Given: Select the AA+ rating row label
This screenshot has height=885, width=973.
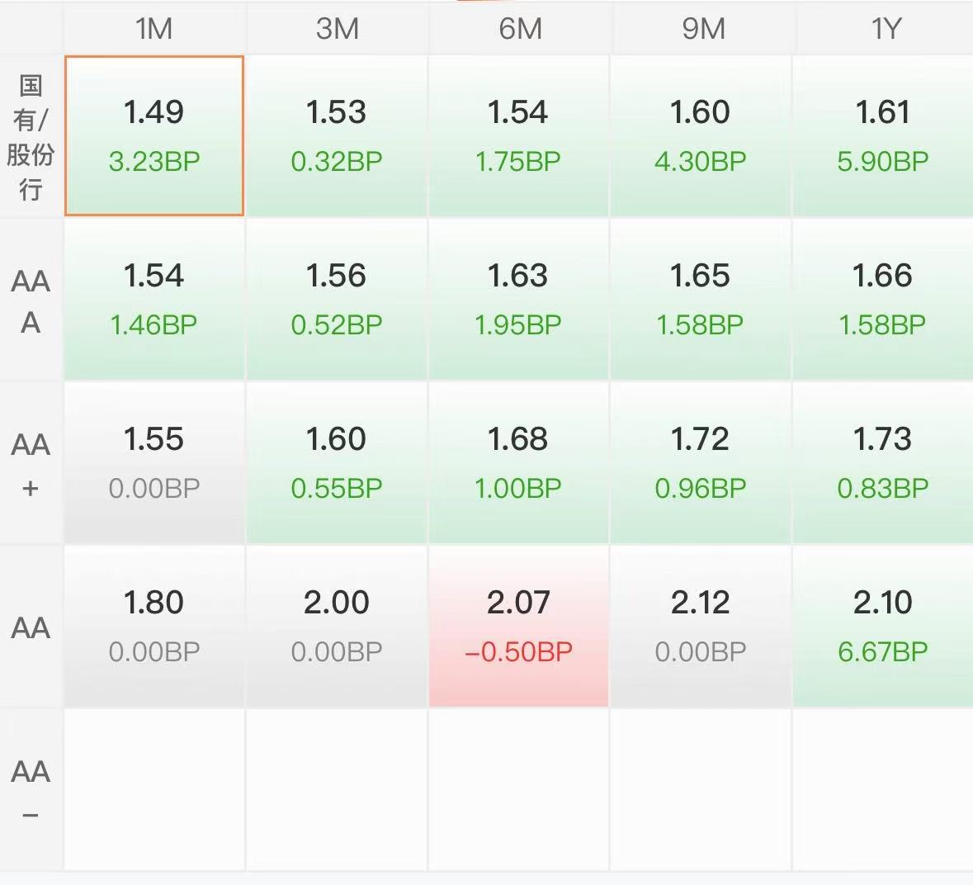Looking at the screenshot, I should [x=31, y=464].
